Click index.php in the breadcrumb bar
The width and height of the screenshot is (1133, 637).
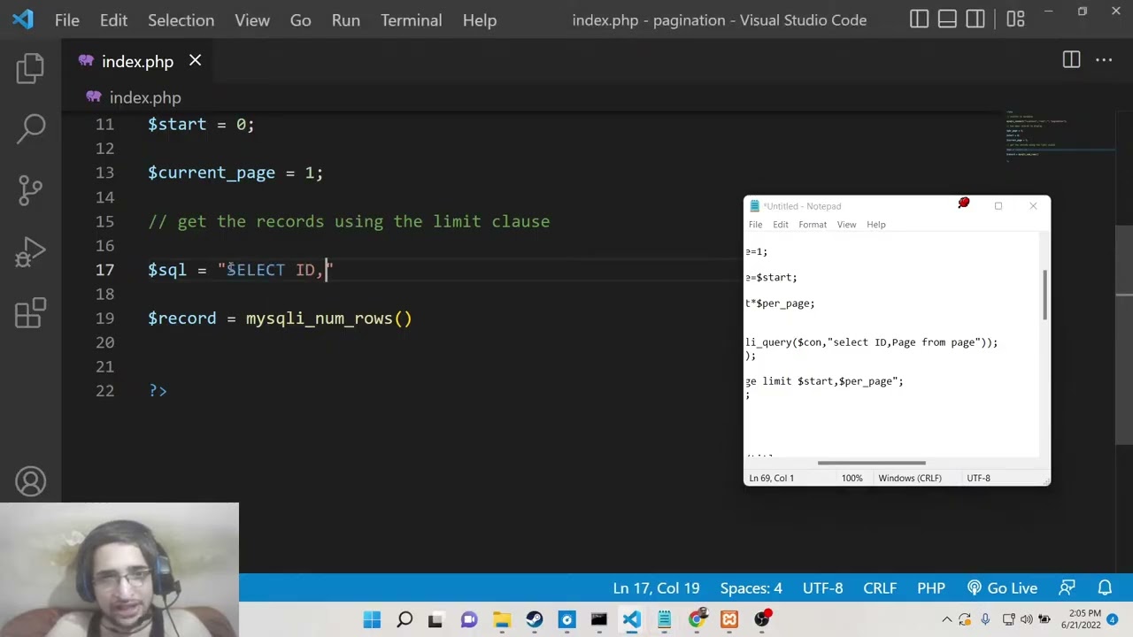(145, 97)
